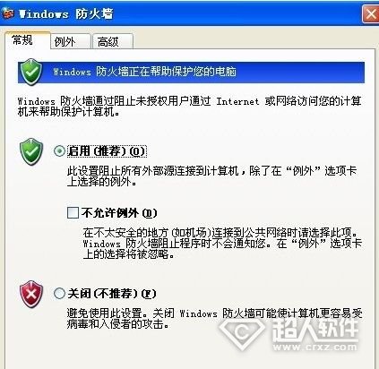The image size is (379, 369).
Task: Select the 启用(推荐) radio button
Action: pos(59,150)
